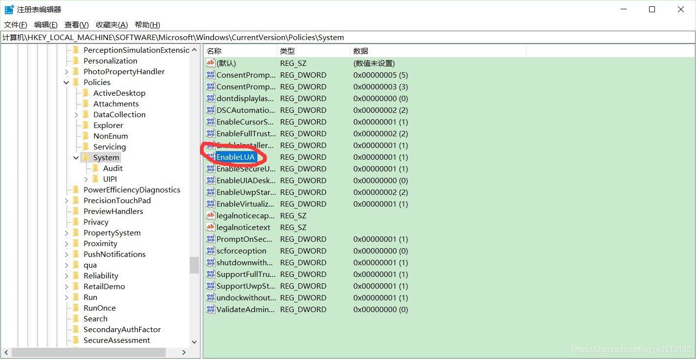Open the 文件(F) menu
This screenshot has width=696, height=359.
pos(16,24)
